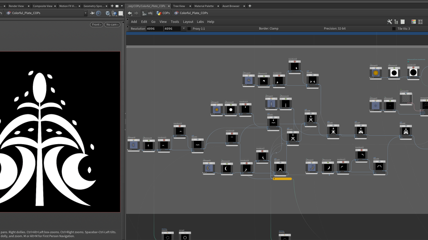Image resolution: width=428 pixels, height=240 pixels.
Task: Click the pin icon in viewer path bar
Action: coord(91,13)
